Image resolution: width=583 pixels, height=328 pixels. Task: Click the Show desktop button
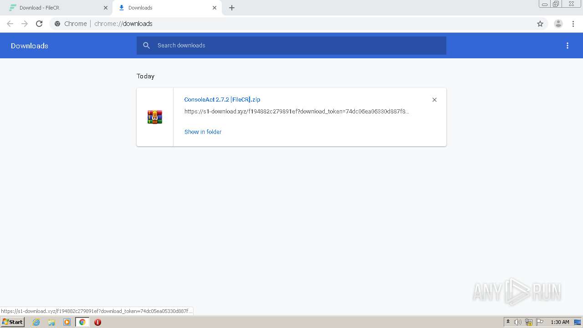coord(578,322)
